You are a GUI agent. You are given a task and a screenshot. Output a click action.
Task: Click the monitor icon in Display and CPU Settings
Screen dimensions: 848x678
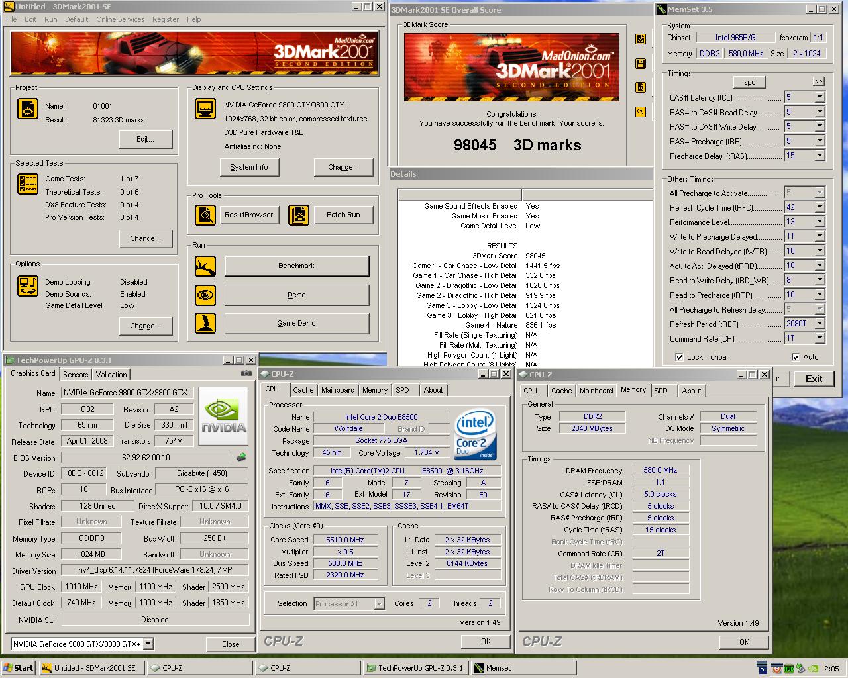click(205, 109)
